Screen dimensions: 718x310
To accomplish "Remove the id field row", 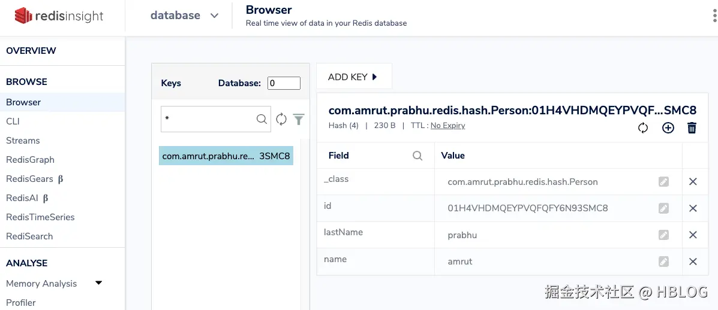I will 693,208.
